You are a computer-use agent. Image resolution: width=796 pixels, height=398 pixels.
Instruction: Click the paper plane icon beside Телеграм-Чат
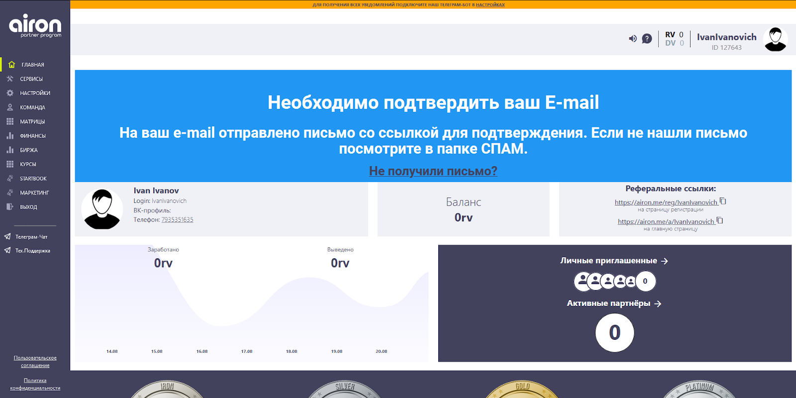(x=7, y=237)
